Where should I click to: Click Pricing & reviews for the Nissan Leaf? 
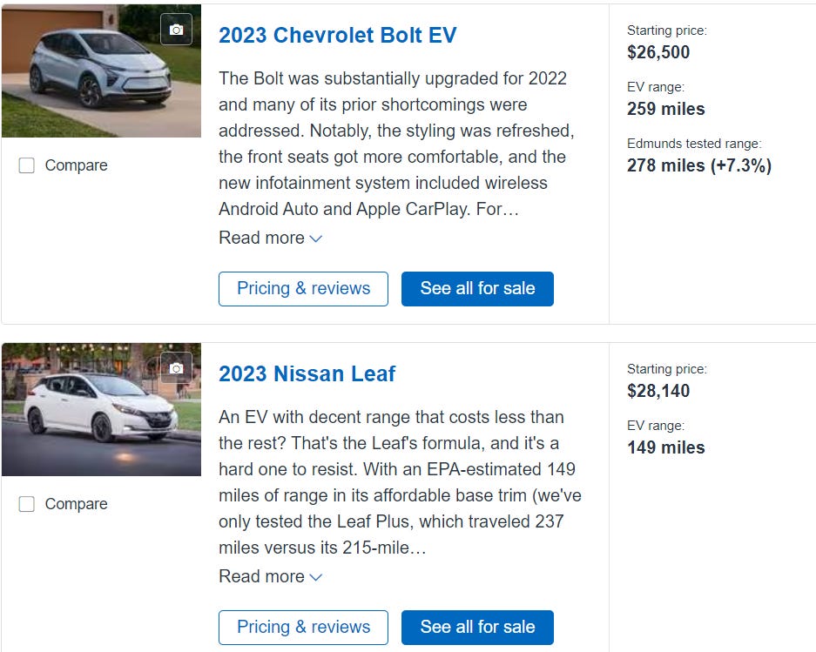[x=303, y=628]
